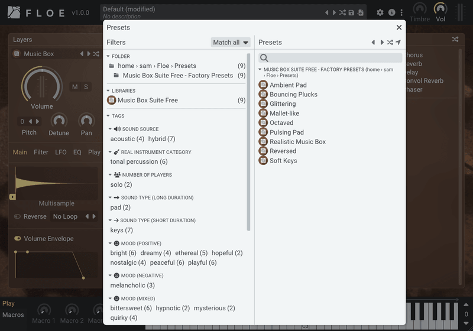473x331 pixels.
Task: Click previous instrument arrow beside Music Box
Action: pos(82,54)
